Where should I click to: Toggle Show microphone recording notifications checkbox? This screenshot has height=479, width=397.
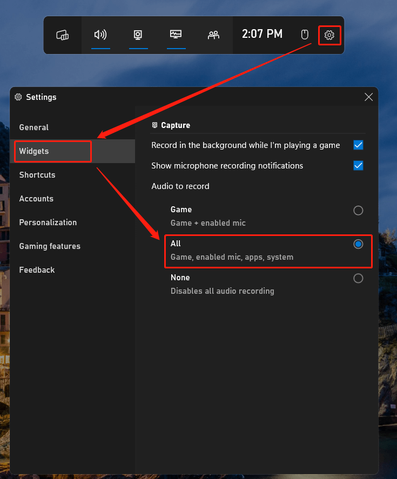click(x=358, y=166)
